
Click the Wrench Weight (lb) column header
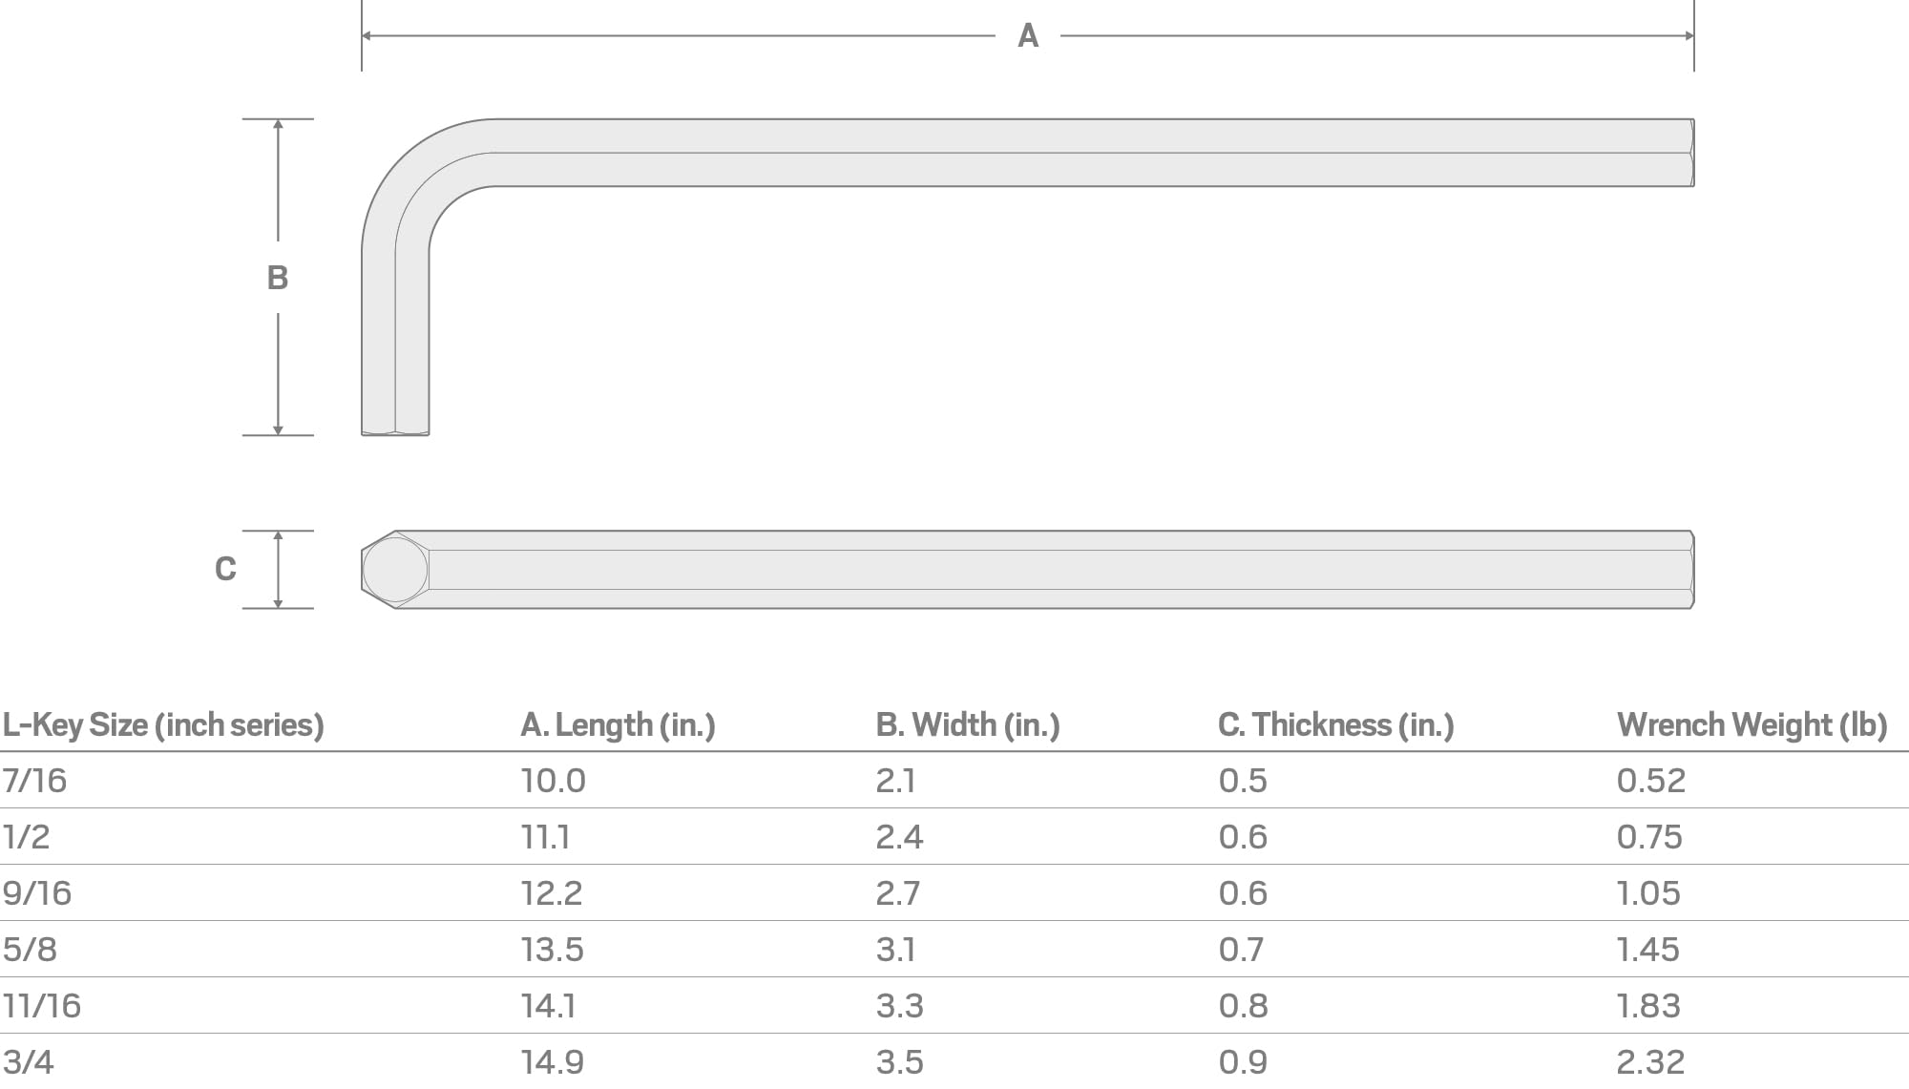click(1752, 725)
